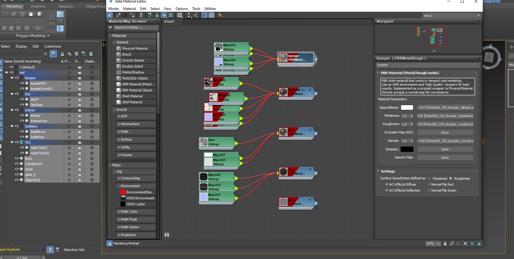This screenshot has height=259, width=514.
Task: Toggle the layer explorer selection filter funnel icon
Action: point(54,54)
